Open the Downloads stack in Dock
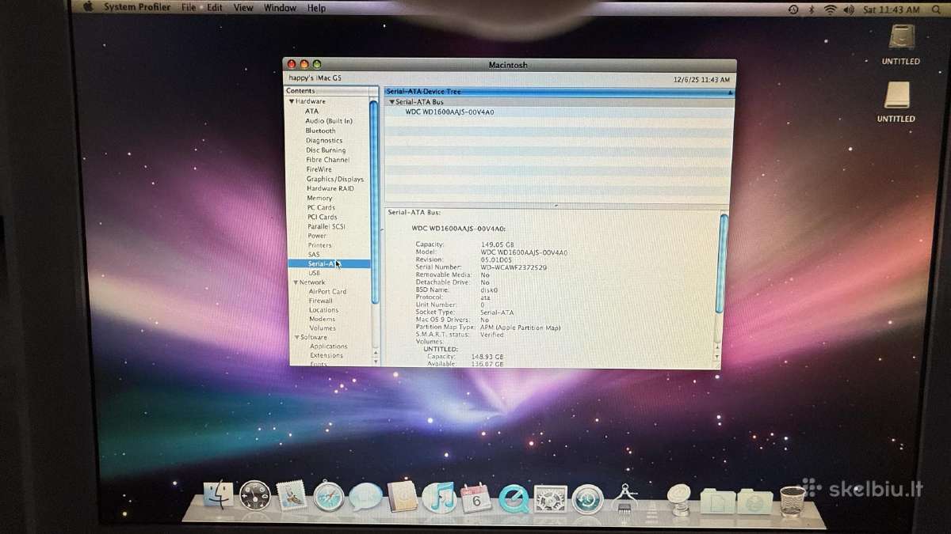 click(x=754, y=501)
